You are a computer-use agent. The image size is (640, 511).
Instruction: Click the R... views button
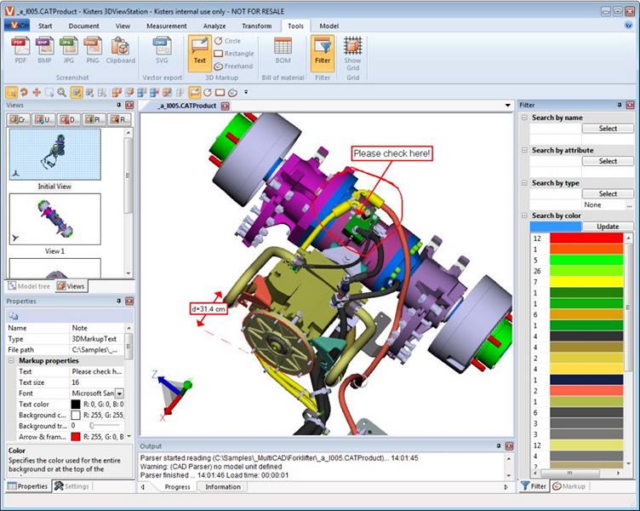pos(119,120)
